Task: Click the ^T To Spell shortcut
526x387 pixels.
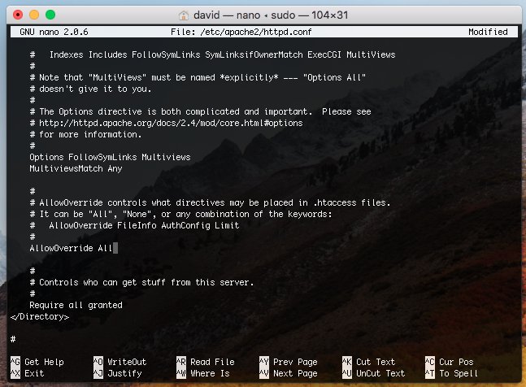Action: click(x=451, y=374)
